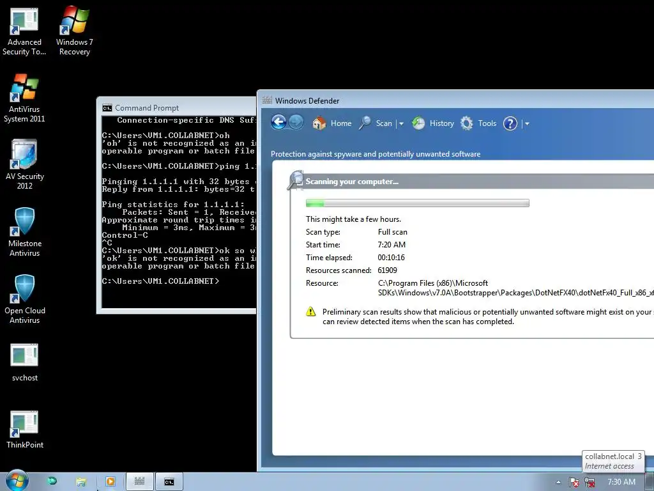654x491 pixels.
Task: Click the C:\Program Files (x86) resource path
Action: (515, 288)
